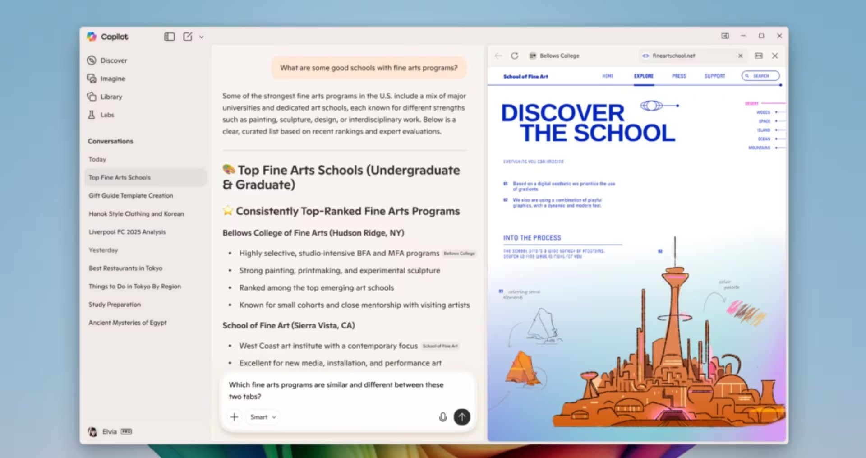Click the new chat compose icon
Image resolution: width=866 pixels, height=458 pixels.
pyautogui.click(x=188, y=37)
